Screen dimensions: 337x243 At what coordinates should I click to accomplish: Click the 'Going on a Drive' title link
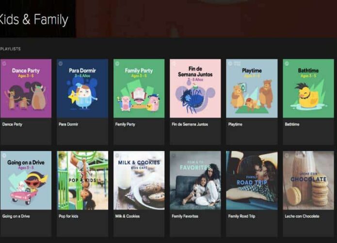pyautogui.click(x=16, y=216)
